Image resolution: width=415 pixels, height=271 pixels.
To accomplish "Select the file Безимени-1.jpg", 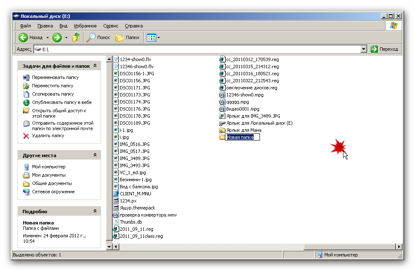I will (136, 180).
